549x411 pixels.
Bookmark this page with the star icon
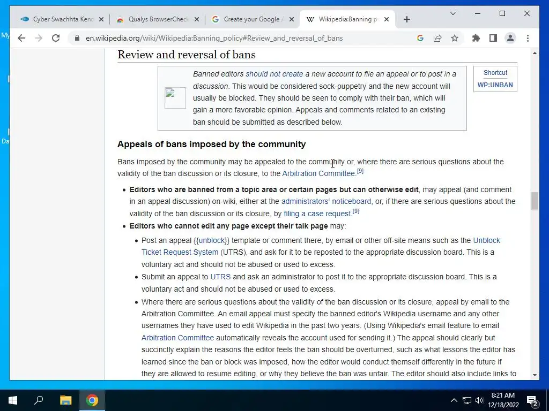[455, 38]
